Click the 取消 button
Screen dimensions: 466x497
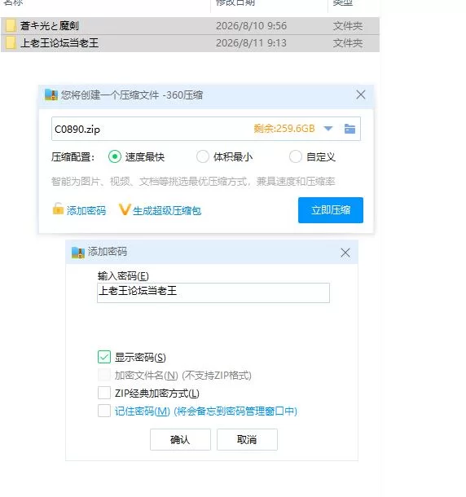247,439
